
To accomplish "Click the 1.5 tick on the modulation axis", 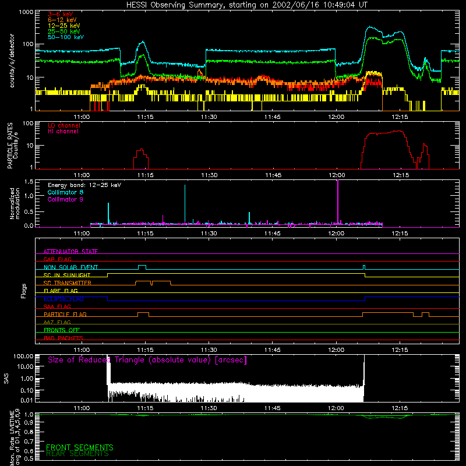I will pyautogui.click(x=29, y=182).
